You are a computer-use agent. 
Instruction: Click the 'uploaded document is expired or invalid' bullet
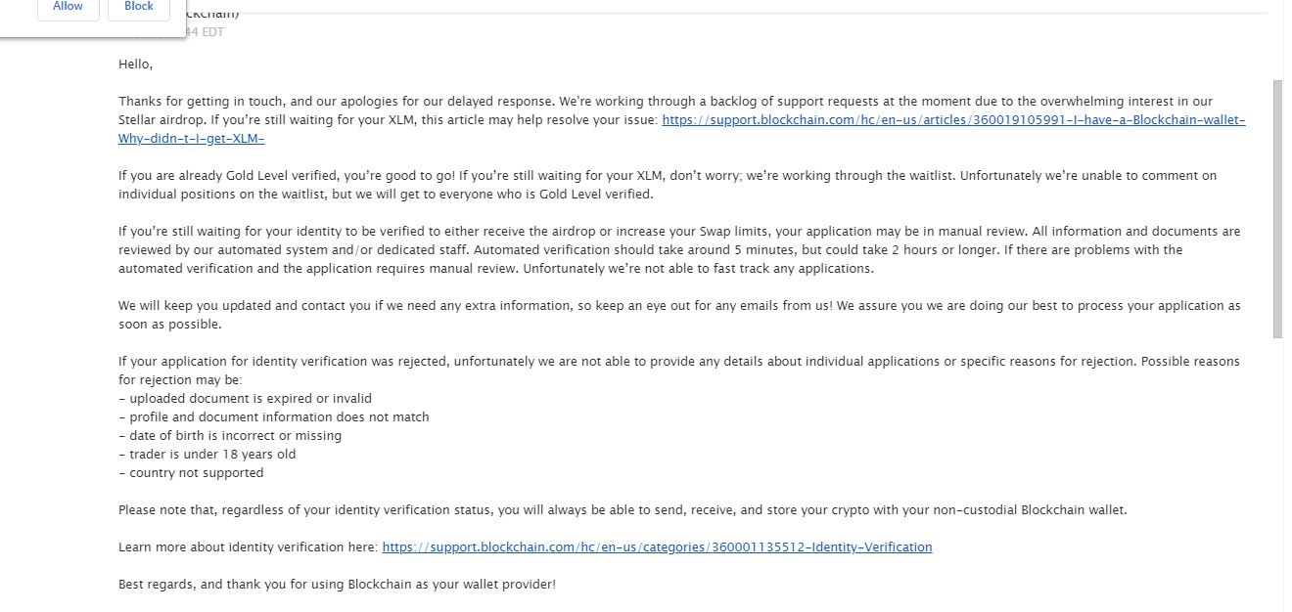pos(245,399)
